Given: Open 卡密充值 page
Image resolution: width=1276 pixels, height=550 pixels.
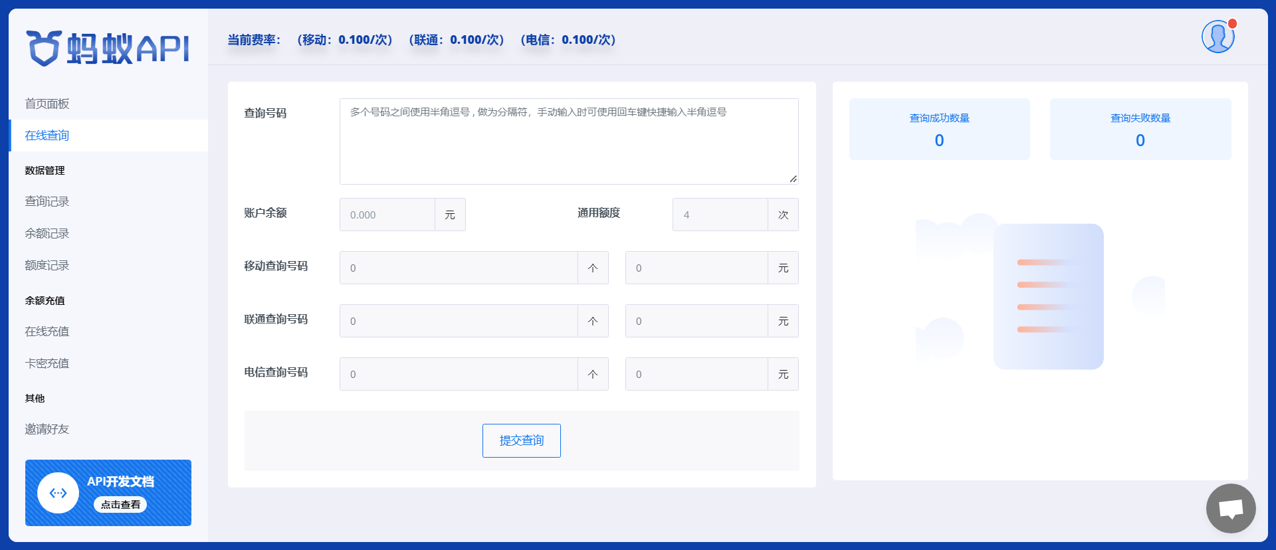Looking at the screenshot, I should pyautogui.click(x=47, y=363).
